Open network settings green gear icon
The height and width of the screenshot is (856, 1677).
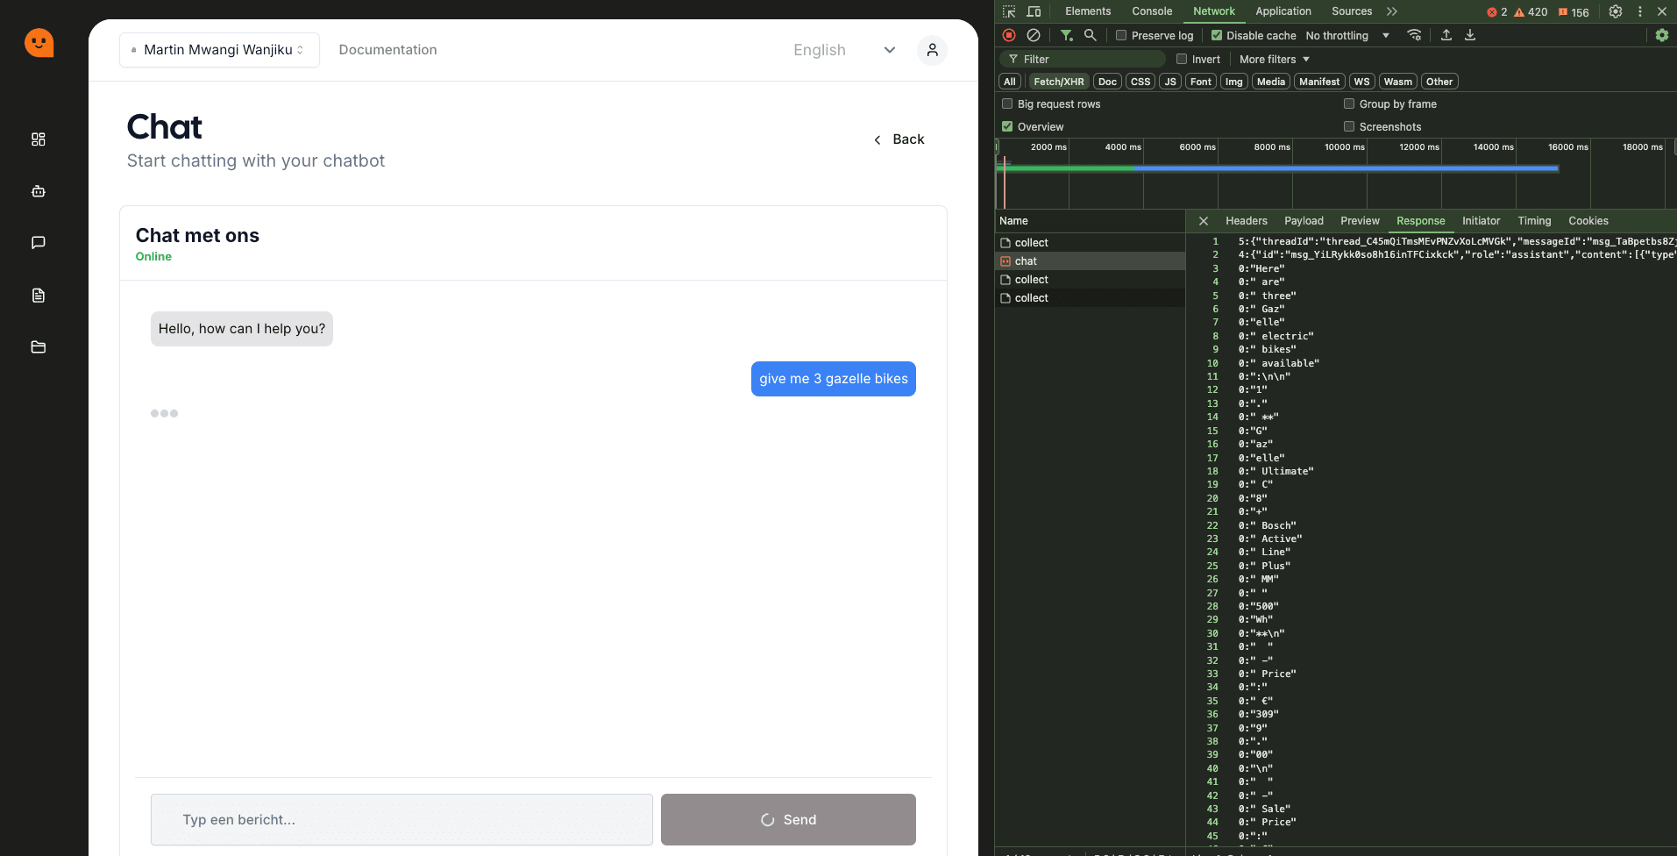(1662, 35)
